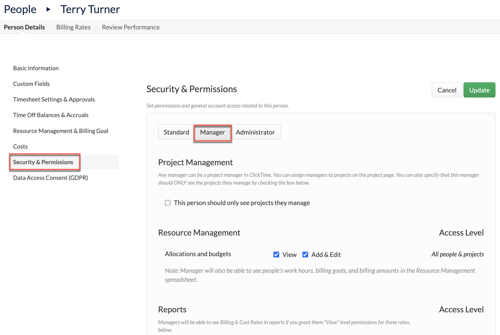Image resolution: width=500 pixels, height=335 pixels.
Task: Click the green Update button
Action: (x=479, y=90)
